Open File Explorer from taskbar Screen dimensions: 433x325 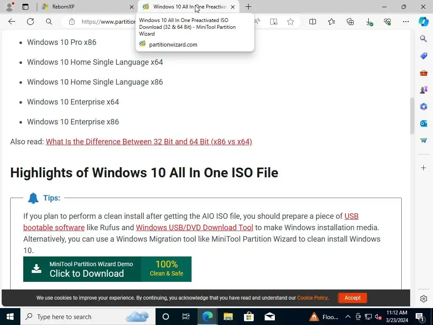click(x=228, y=317)
